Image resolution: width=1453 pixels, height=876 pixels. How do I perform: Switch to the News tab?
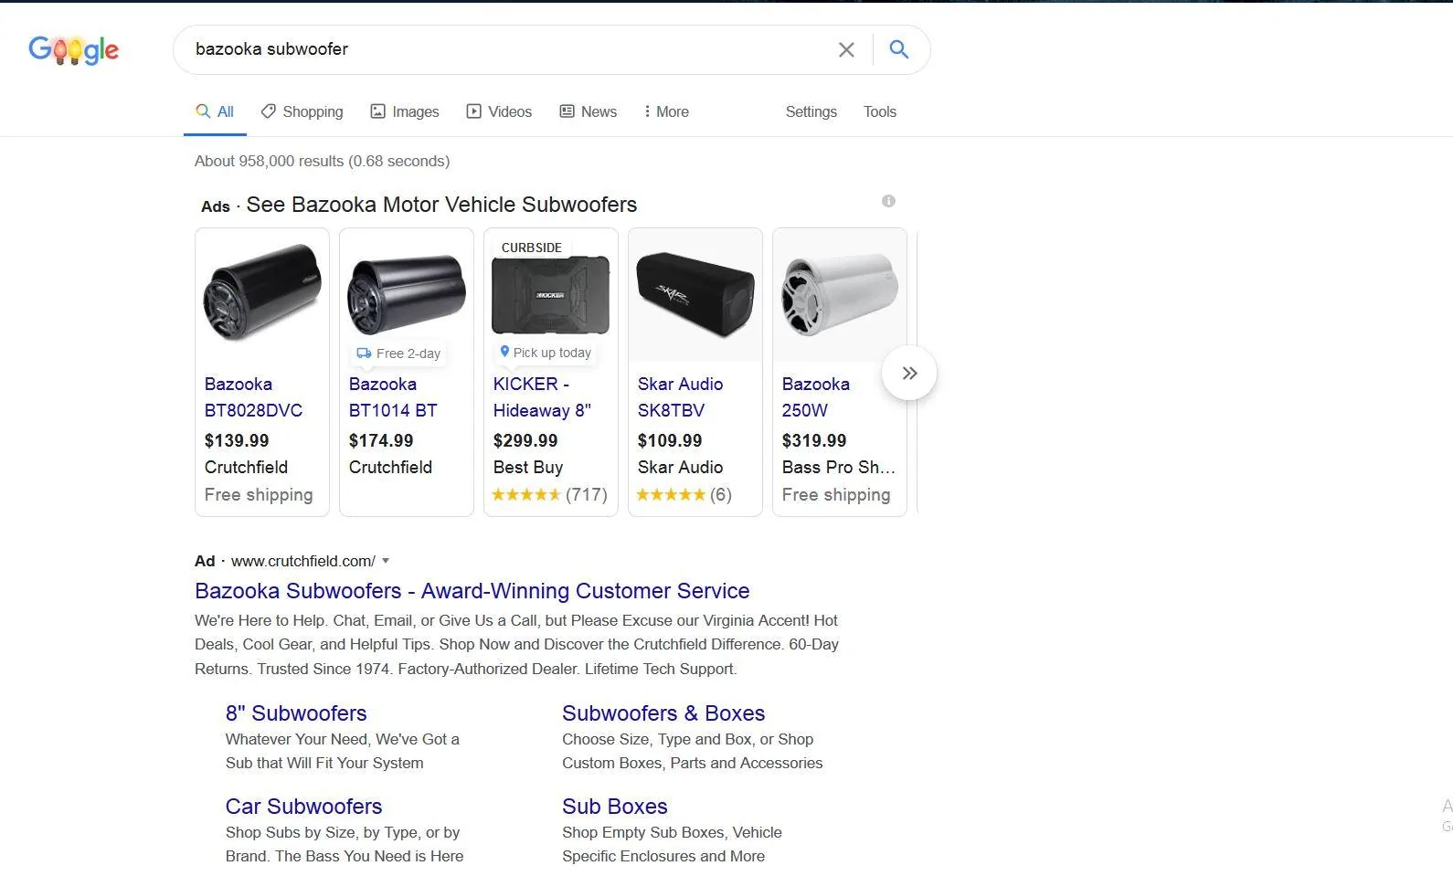pos(588,111)
